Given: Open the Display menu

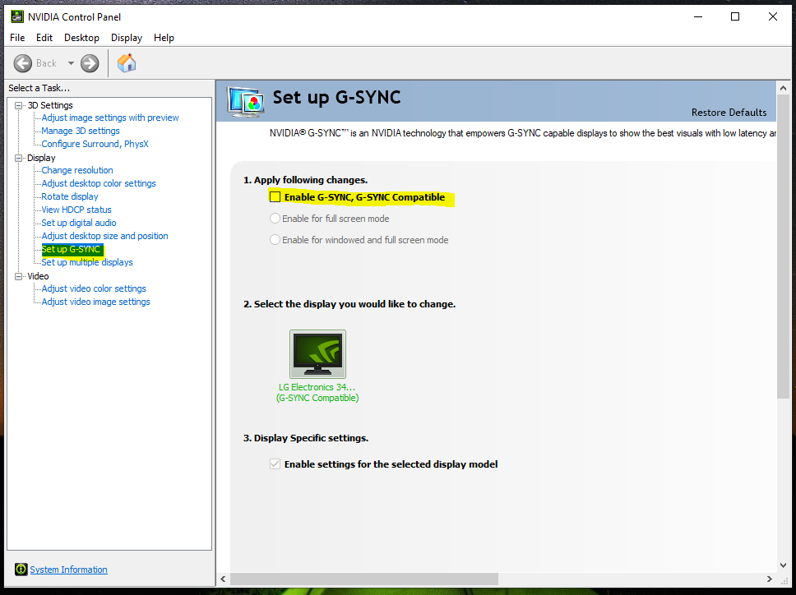Looking at the screenshot, I should click(127, 38).
